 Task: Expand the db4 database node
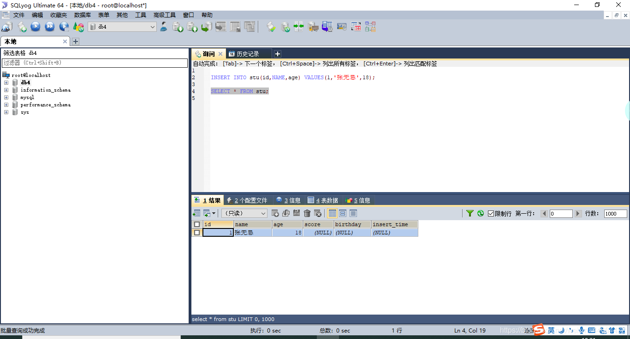pyautogui.click(x=6, y=82)
